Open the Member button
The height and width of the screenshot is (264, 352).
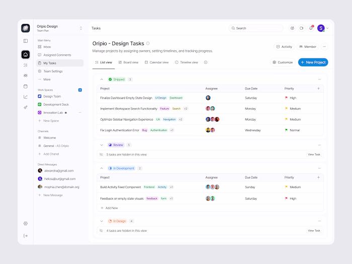[x=308, y=47]
